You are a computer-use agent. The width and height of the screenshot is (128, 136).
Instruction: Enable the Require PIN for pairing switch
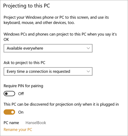tap(9, 94)
